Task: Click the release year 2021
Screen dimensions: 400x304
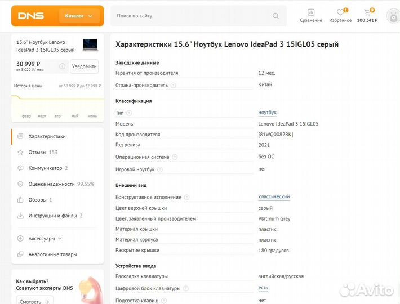Action: [264, 145]
